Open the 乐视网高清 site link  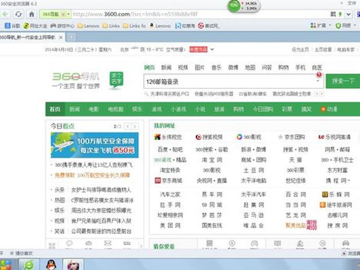(x=334, y=137)
